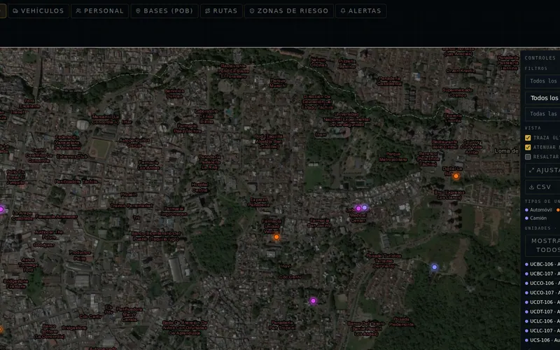The image size is (560, 350).
Task: Open the second 'Todos los' filter dropdown
Action: point(542,98)
